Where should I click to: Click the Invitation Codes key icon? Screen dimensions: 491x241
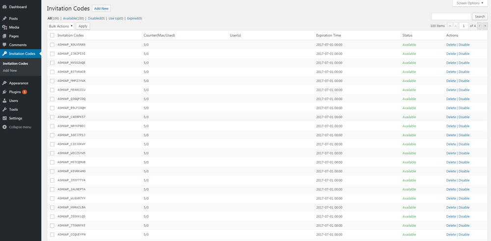coord(5,53)
